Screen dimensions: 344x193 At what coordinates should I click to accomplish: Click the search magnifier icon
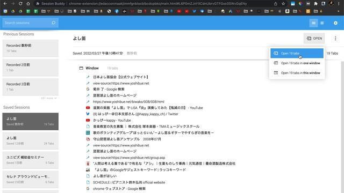[54, 23]
